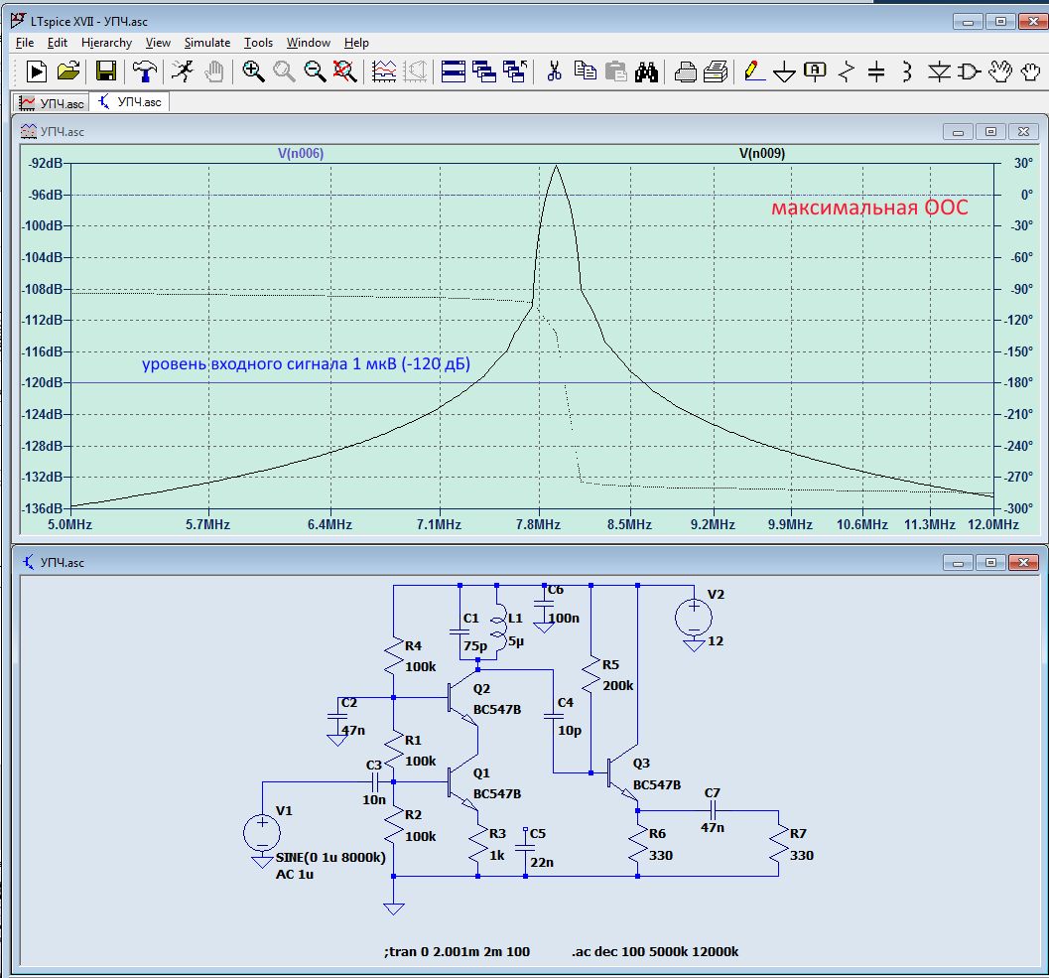Viewport: 1049px width, 978px height.
Task: Tile windows using the Tile toolbar icon
Action: click(x=453, y=70)
